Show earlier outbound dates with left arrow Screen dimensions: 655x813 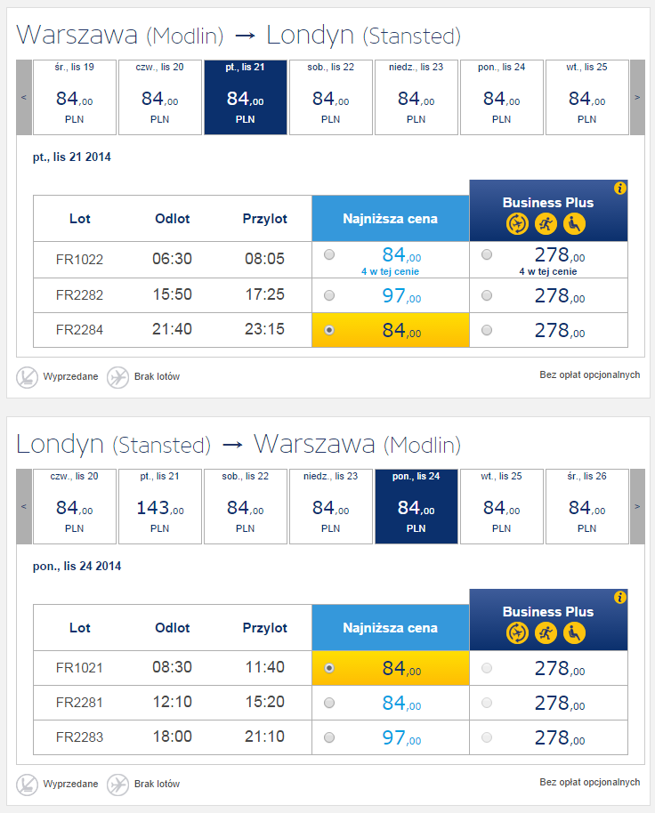(x=24, y=98)
